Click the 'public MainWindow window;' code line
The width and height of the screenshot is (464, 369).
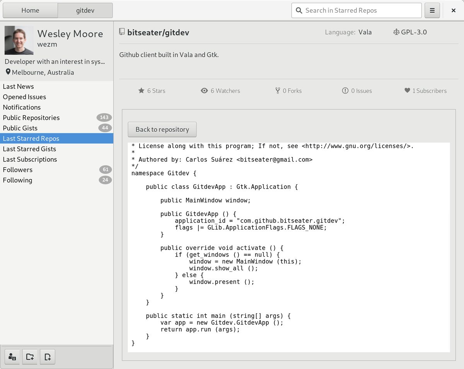point(206,200)
